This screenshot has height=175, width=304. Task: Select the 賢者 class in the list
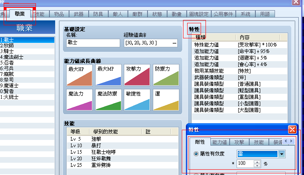pyautogui.click(x=27, y=91)
